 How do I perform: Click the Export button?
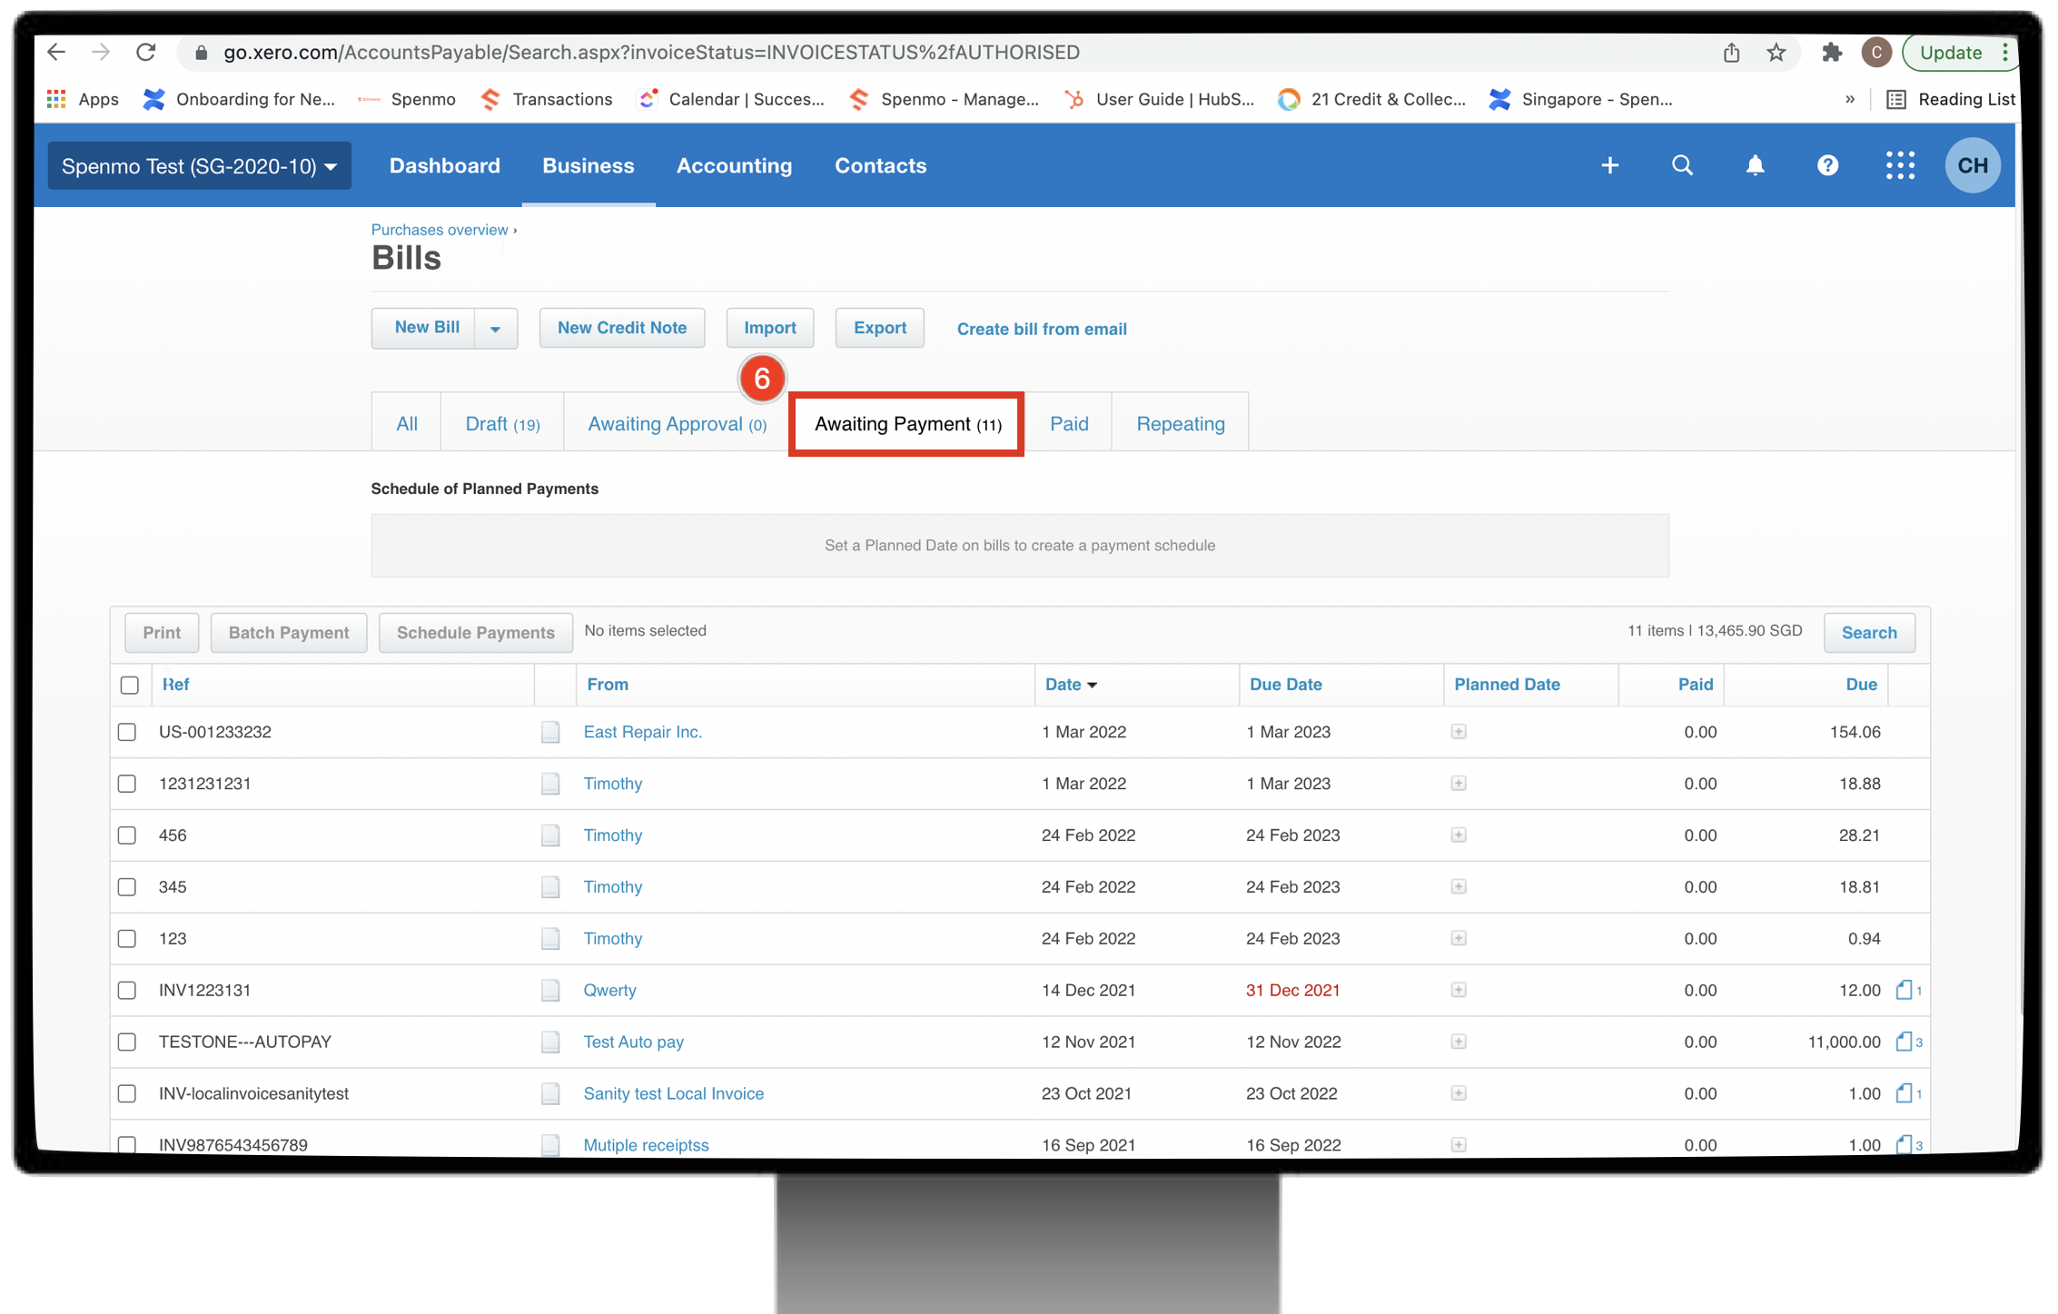(879, 328)
